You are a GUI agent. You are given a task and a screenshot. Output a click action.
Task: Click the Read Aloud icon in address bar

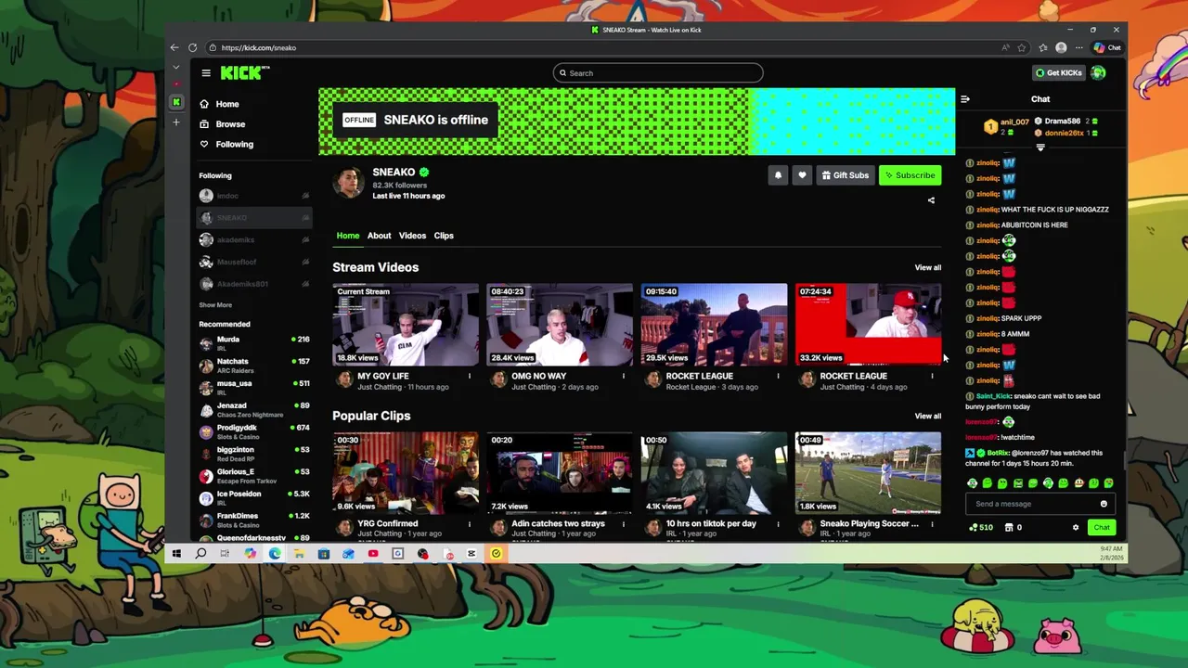click(1005, 47)
